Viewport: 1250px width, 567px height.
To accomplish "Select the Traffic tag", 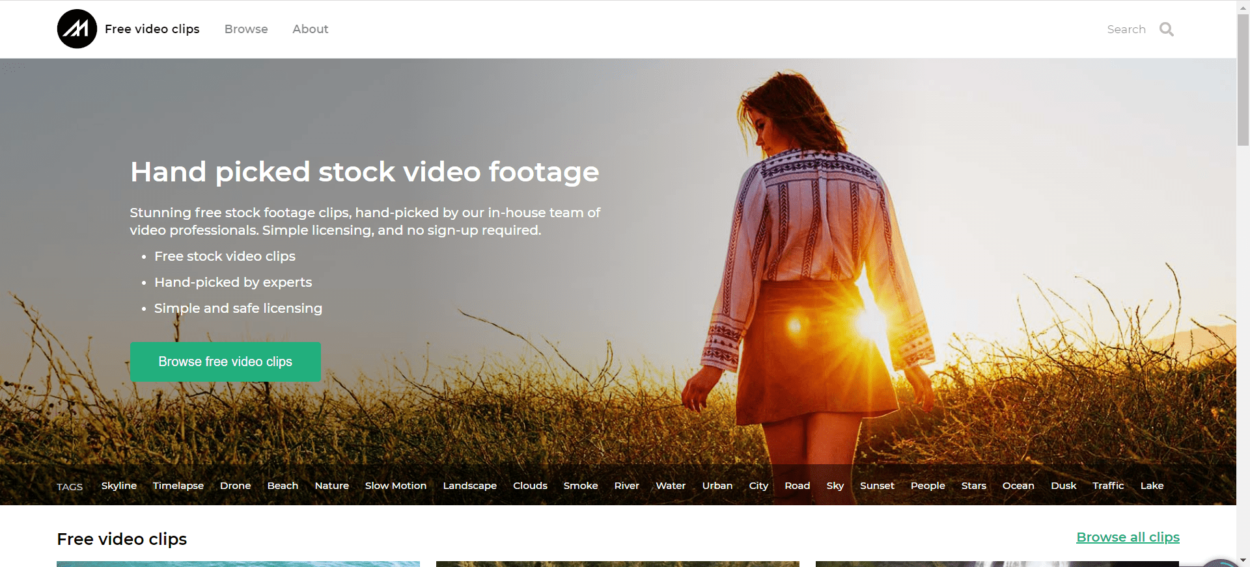I will click(x=1108, y=486).
